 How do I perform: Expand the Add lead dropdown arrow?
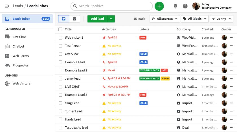pyautogui.click(x=111, y=19)
